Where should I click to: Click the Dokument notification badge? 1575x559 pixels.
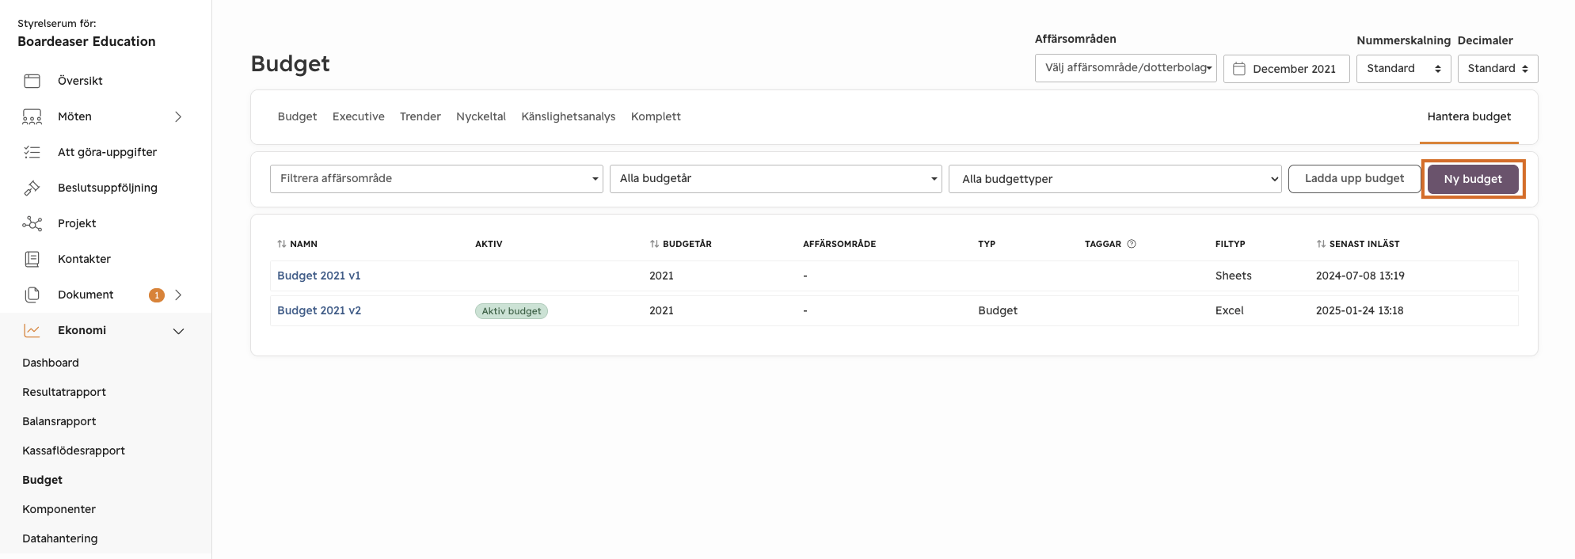click(157, 295)
